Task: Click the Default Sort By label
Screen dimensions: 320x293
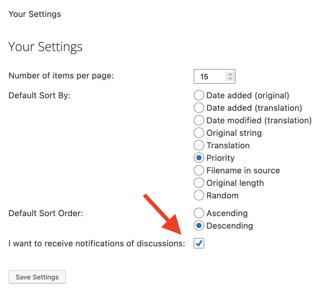Action: coord(39,95)
